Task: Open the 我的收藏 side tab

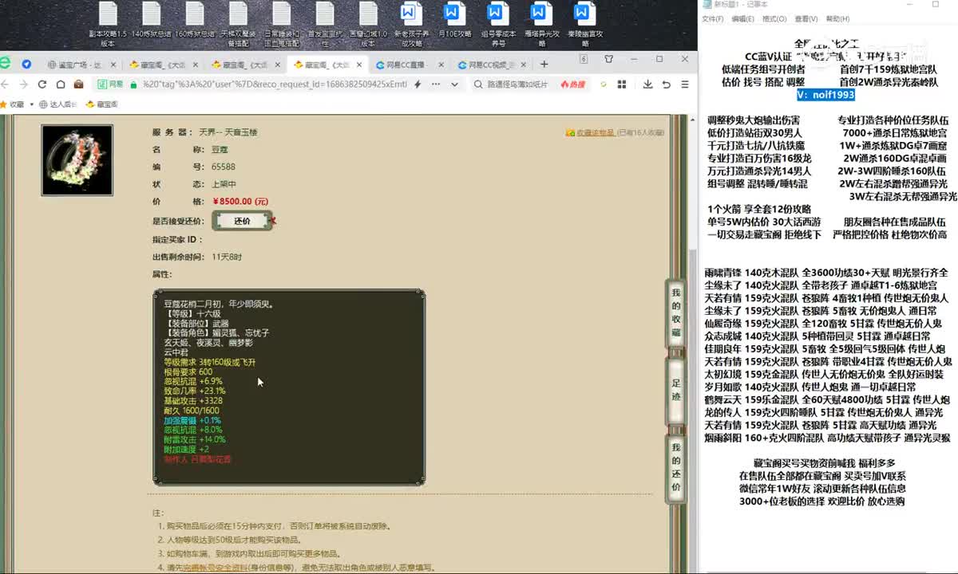Action: (676, 313)
